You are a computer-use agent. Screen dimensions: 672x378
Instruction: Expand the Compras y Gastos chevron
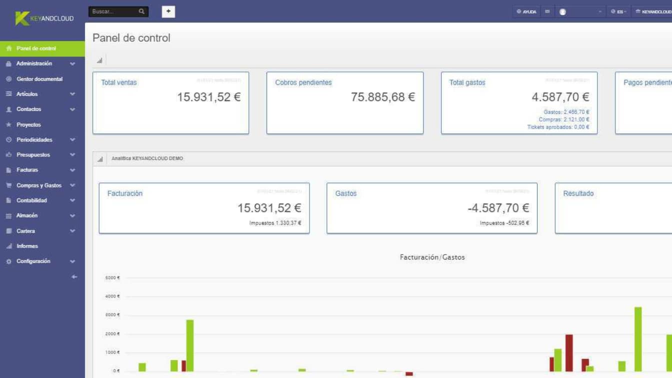[x=72, y=185]
